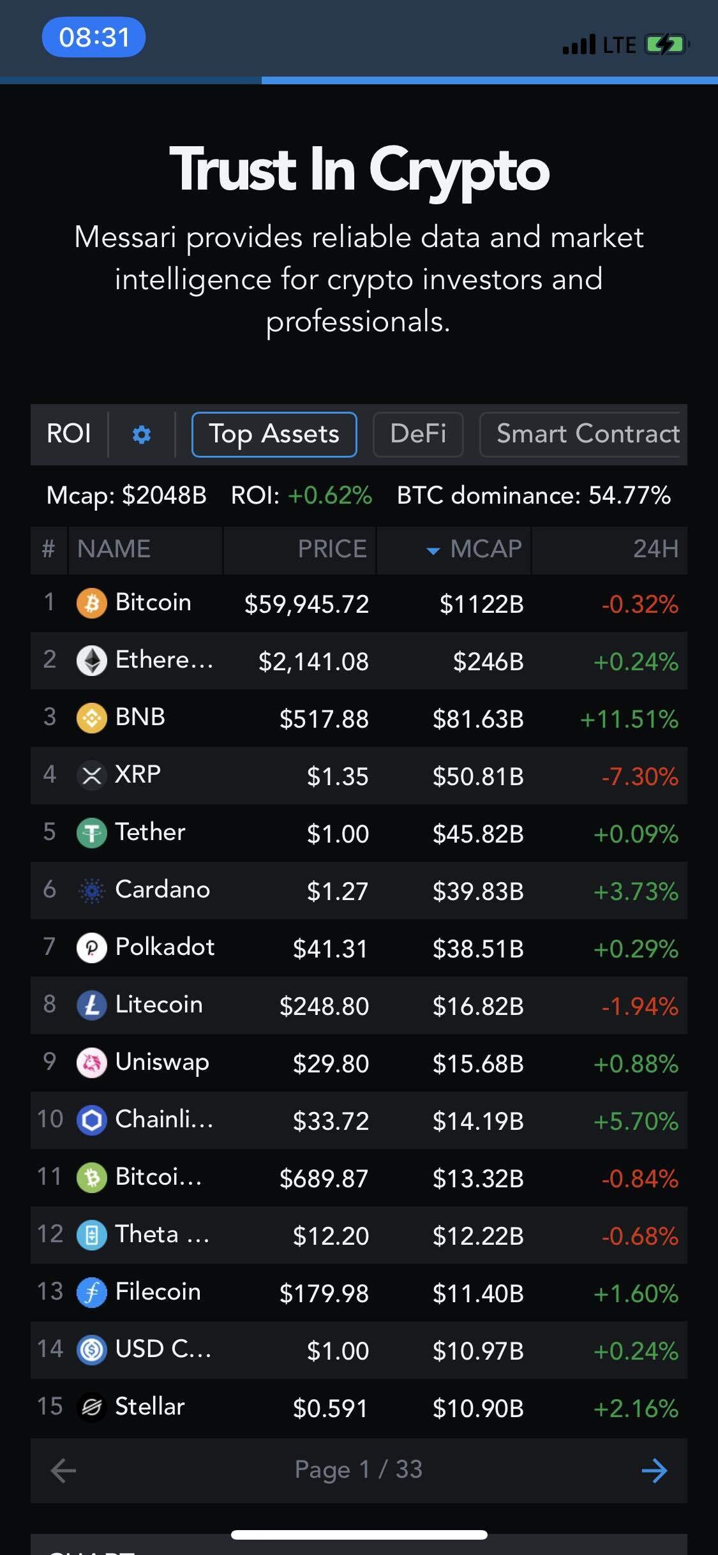Go to previous page with left arrow
The image size is (718, 1555).
click(63, 1470)
